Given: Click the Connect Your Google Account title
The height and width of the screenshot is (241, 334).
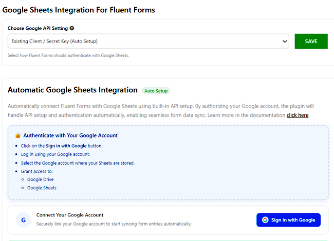Looking at the screenshot, I should pos(70,215).
